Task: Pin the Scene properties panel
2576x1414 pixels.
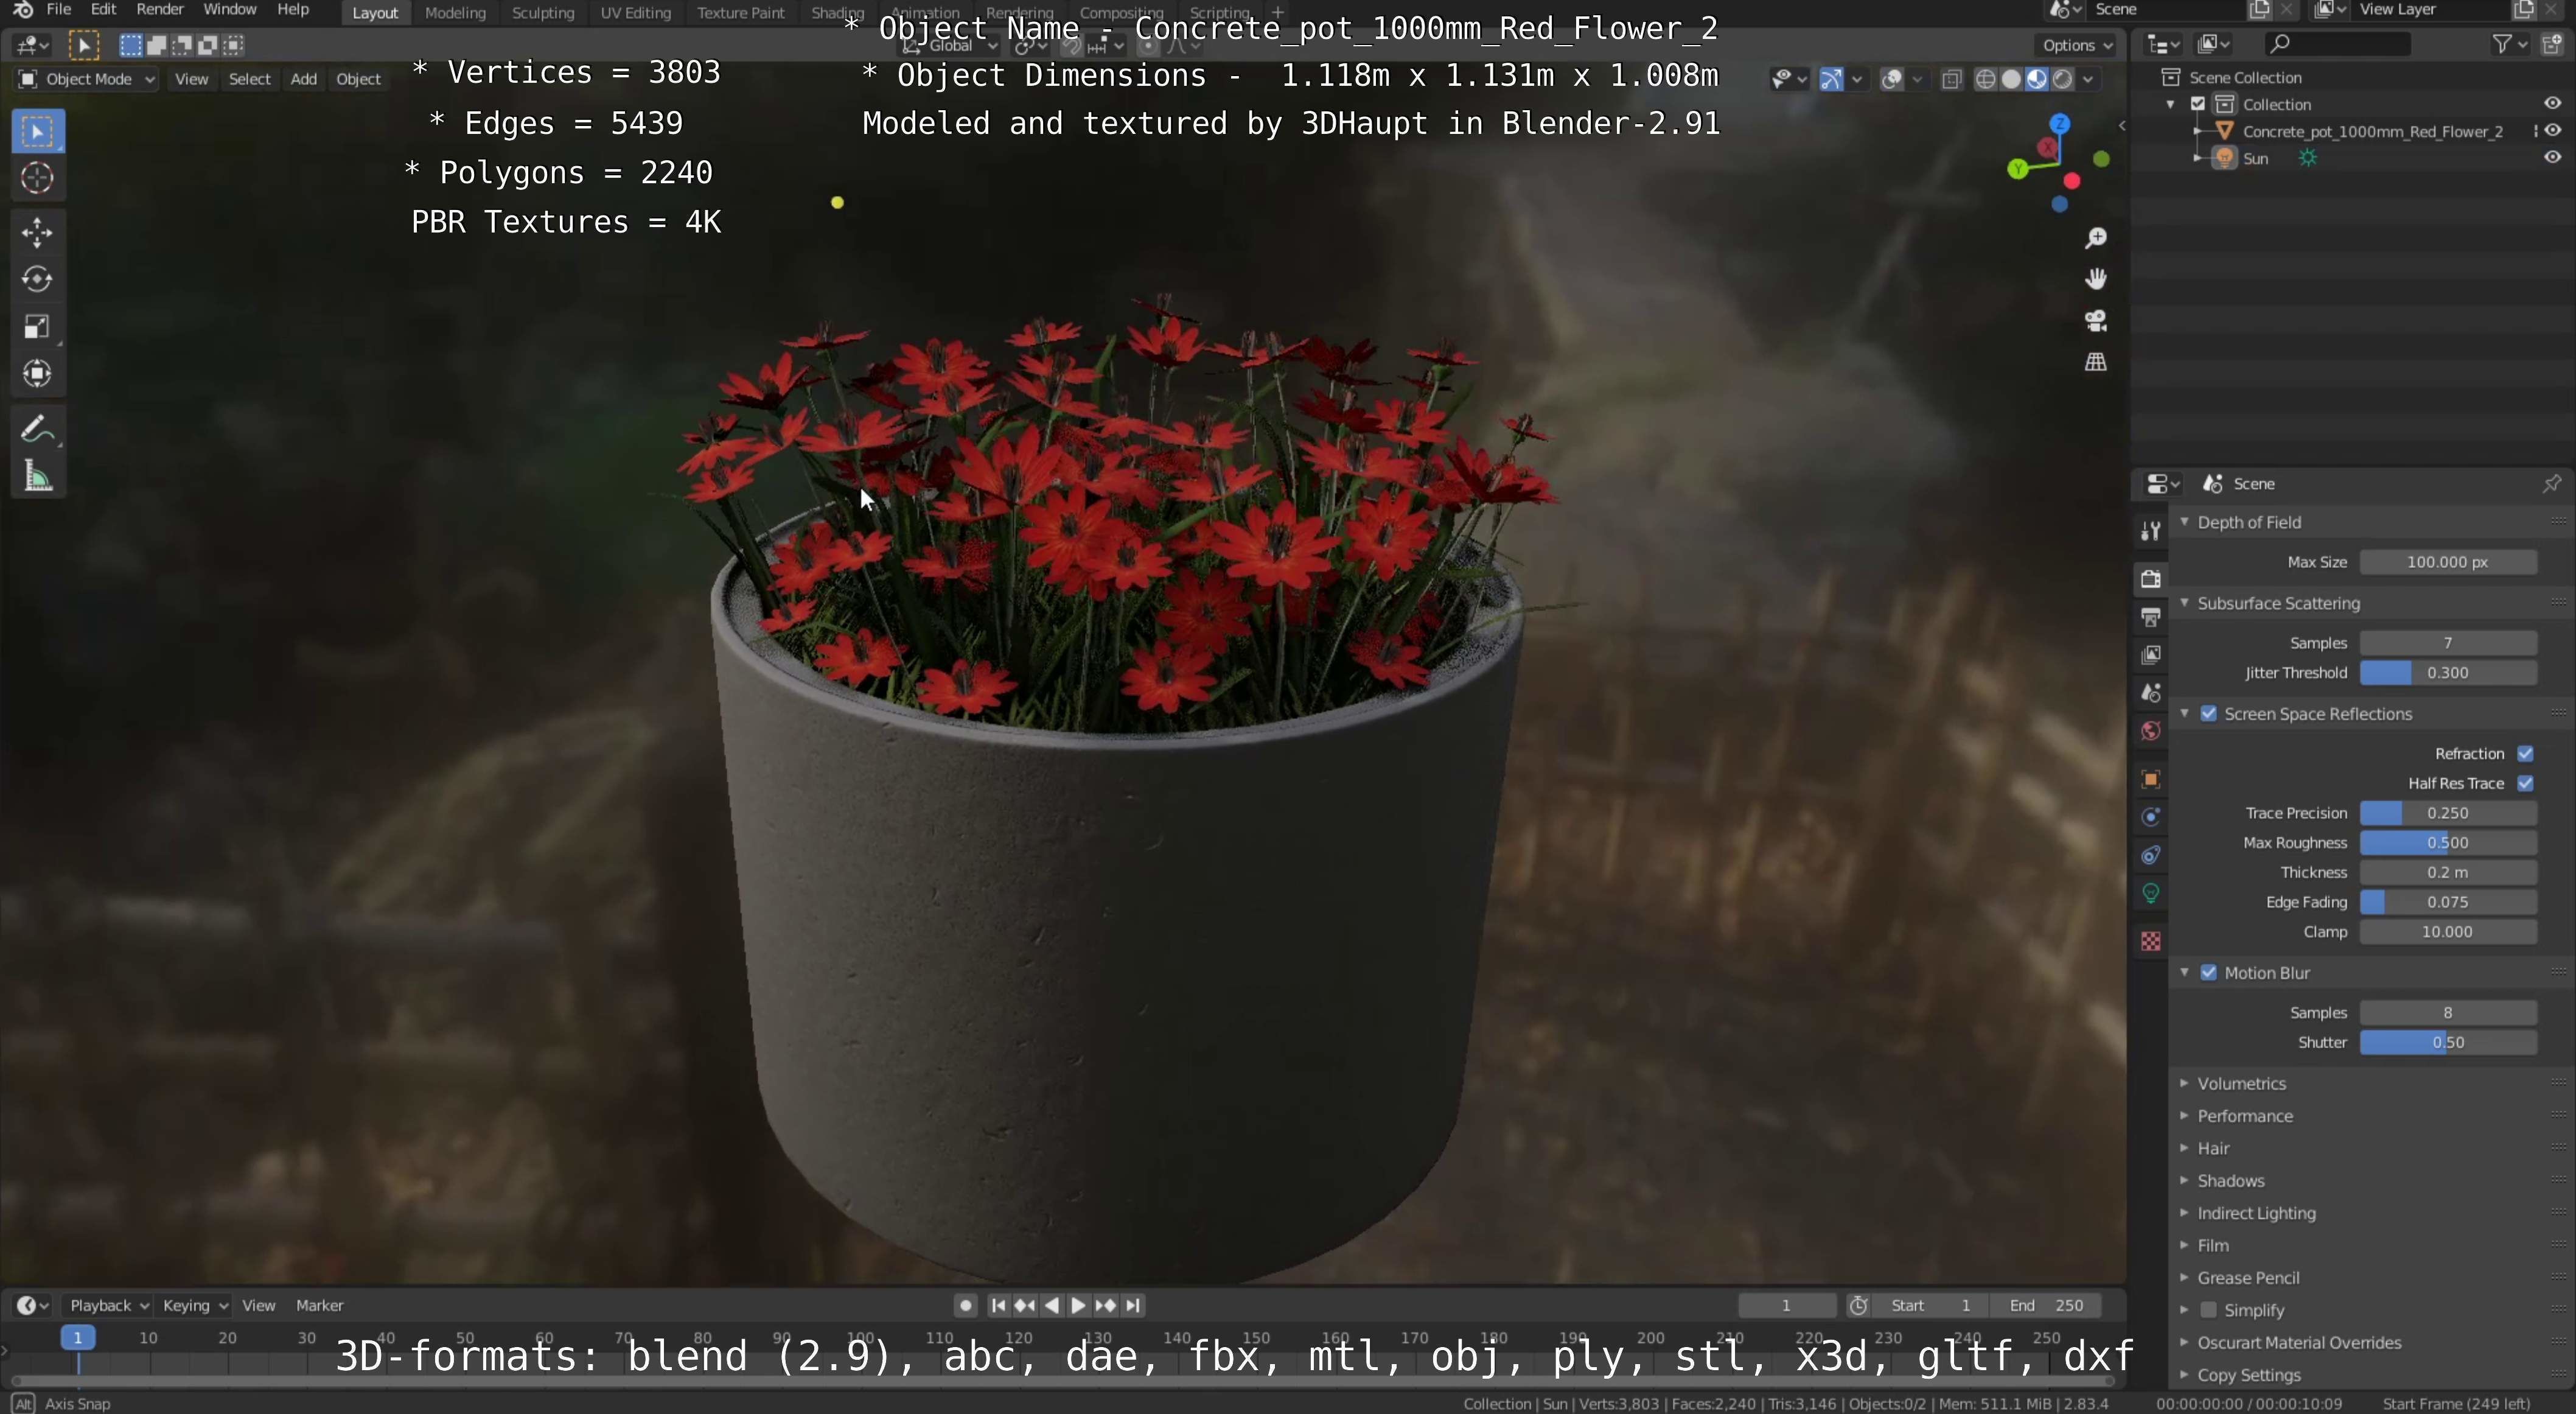Action: pyautogui.click(x=2551, y=484)
